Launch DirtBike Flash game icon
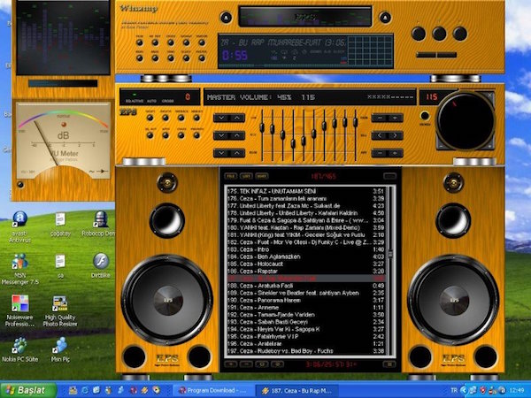531x398 pixels. [101, 265]
